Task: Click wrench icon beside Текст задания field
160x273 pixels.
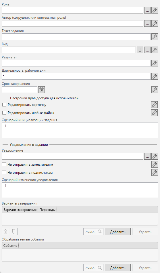Action: pos(155,37)
